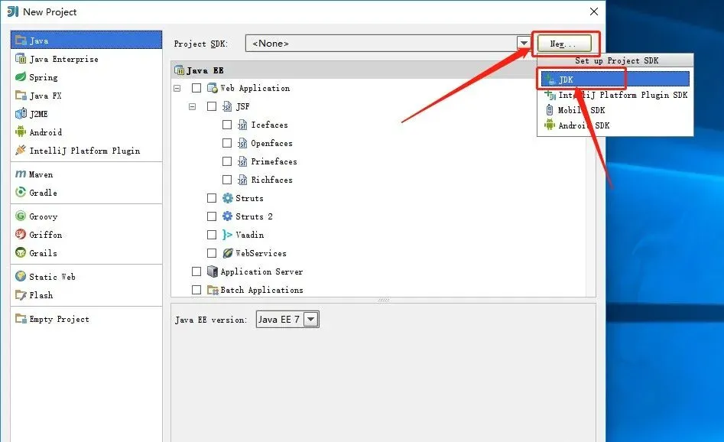This screenshot has width=724, height=442.
Task: Click the Application Server icon
Action: [213, 271]
